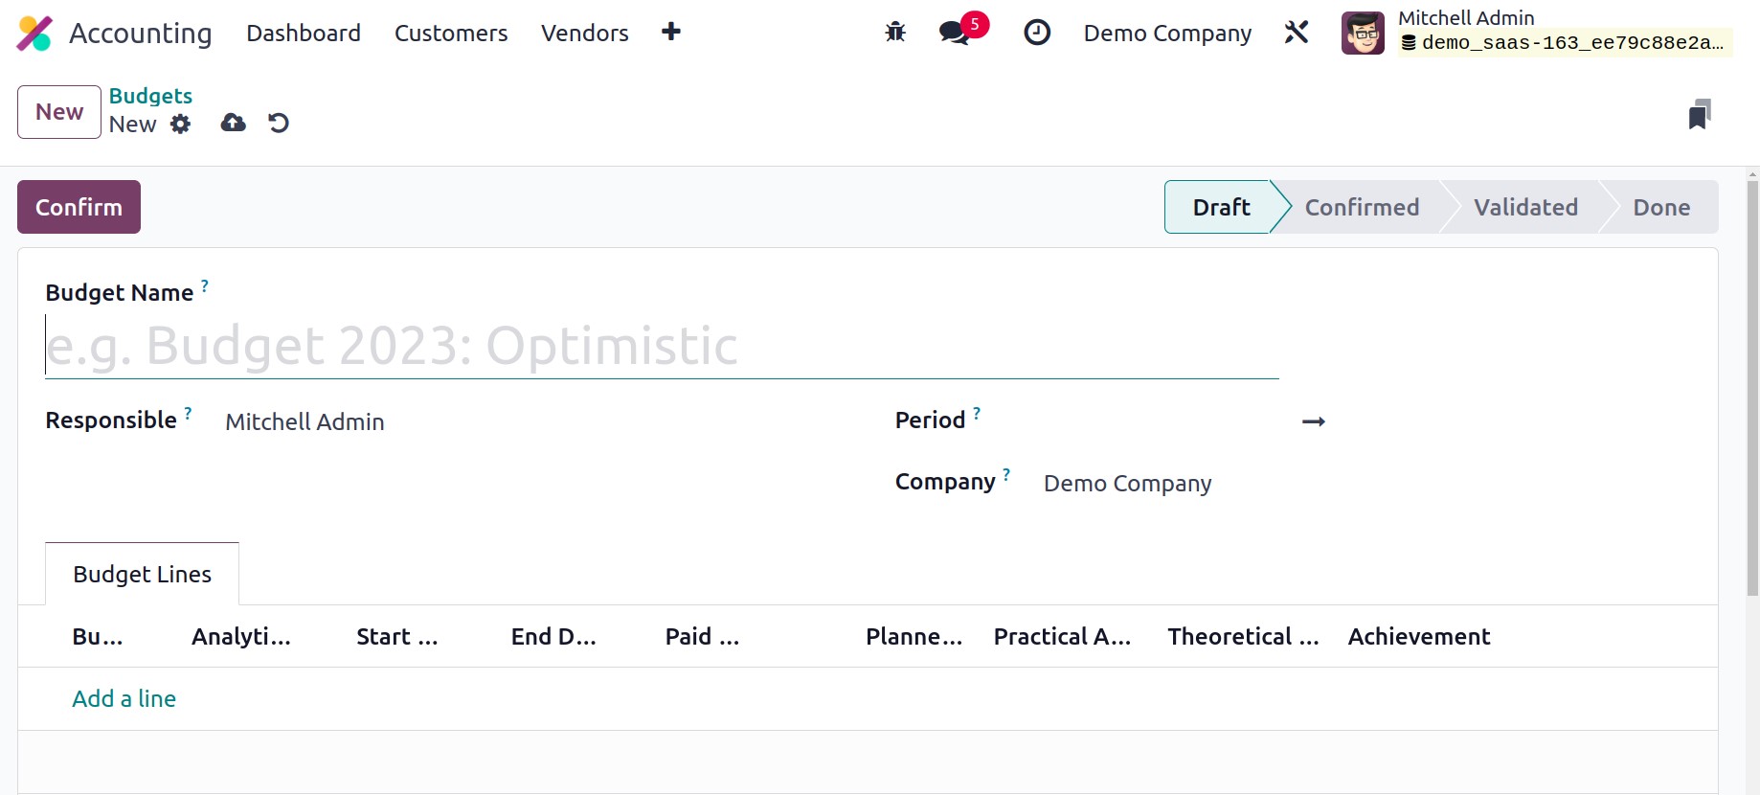This screenshot has height=795, width=1760.
Task: Open the conversations chat icon
Action: pos(955,33)
